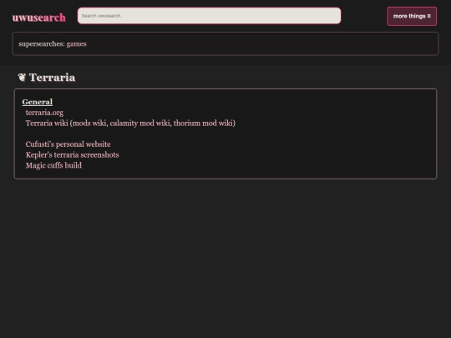The image size is (451, 338).
Task: Focus the Search uwusearch input field
Action: coord(209,16)
